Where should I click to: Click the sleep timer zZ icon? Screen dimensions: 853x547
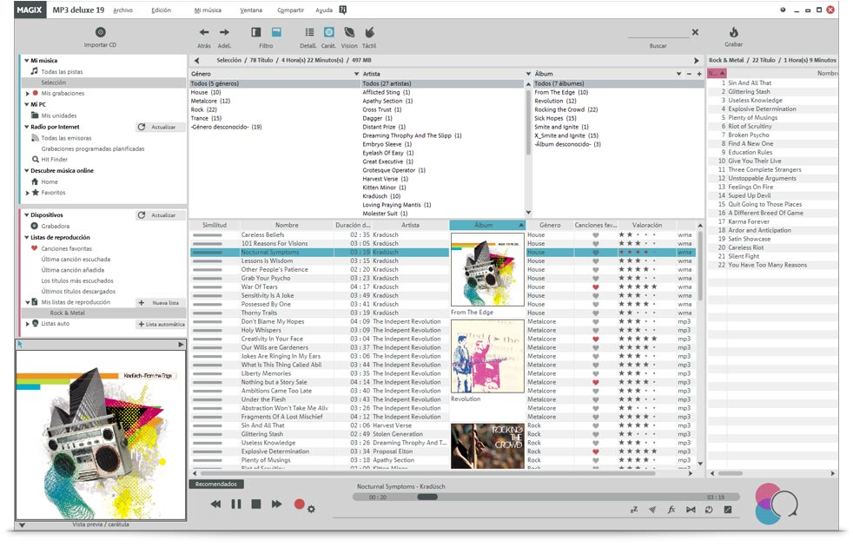pyautogui.click(x=634, y=510)
